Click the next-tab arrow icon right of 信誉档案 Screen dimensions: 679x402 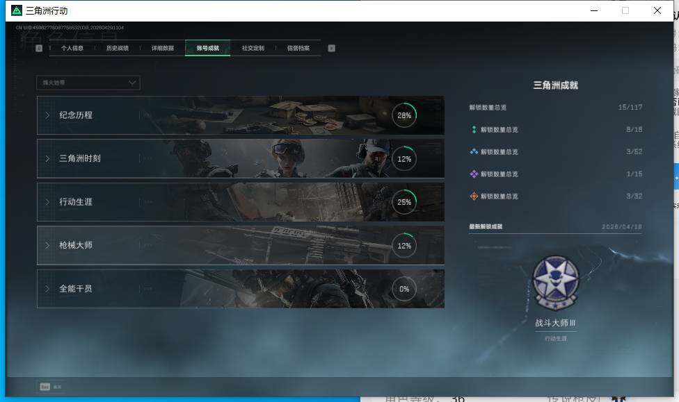331,49
